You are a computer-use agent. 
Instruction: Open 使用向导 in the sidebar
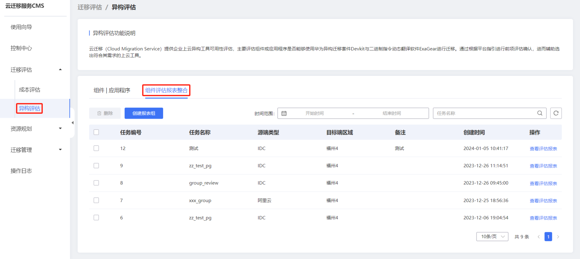coord(21,27)
